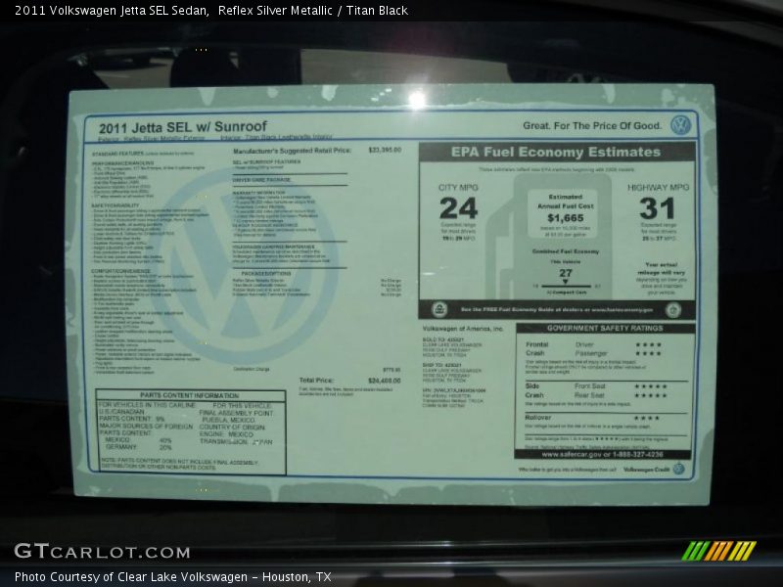
Task: Click 'EPA Fuel Economy Estimates' banner
Action: point(556,152)
